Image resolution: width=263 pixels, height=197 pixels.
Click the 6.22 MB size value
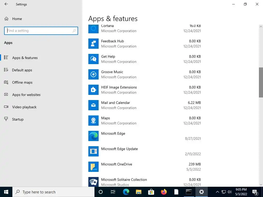click(x=194, y=103)
